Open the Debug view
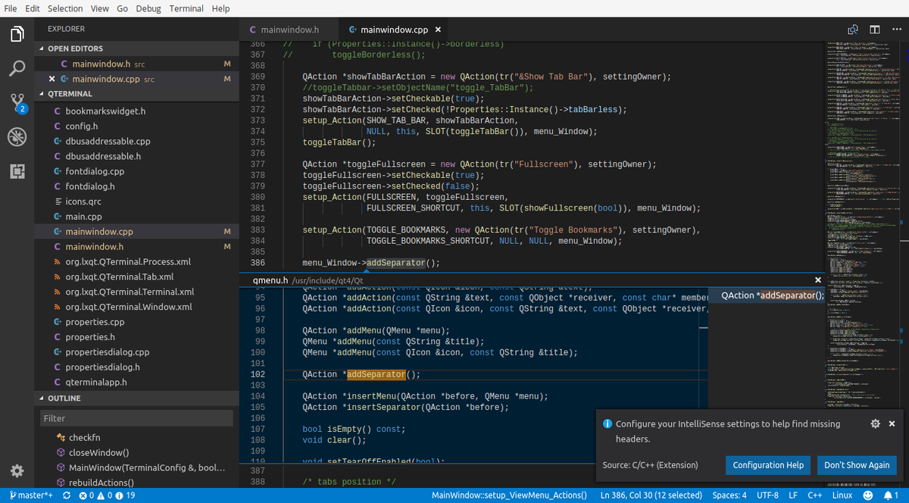 17,137
